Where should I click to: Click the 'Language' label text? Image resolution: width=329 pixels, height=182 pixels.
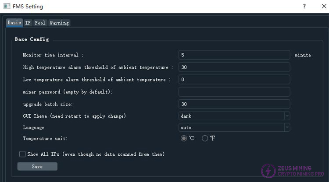34,128
